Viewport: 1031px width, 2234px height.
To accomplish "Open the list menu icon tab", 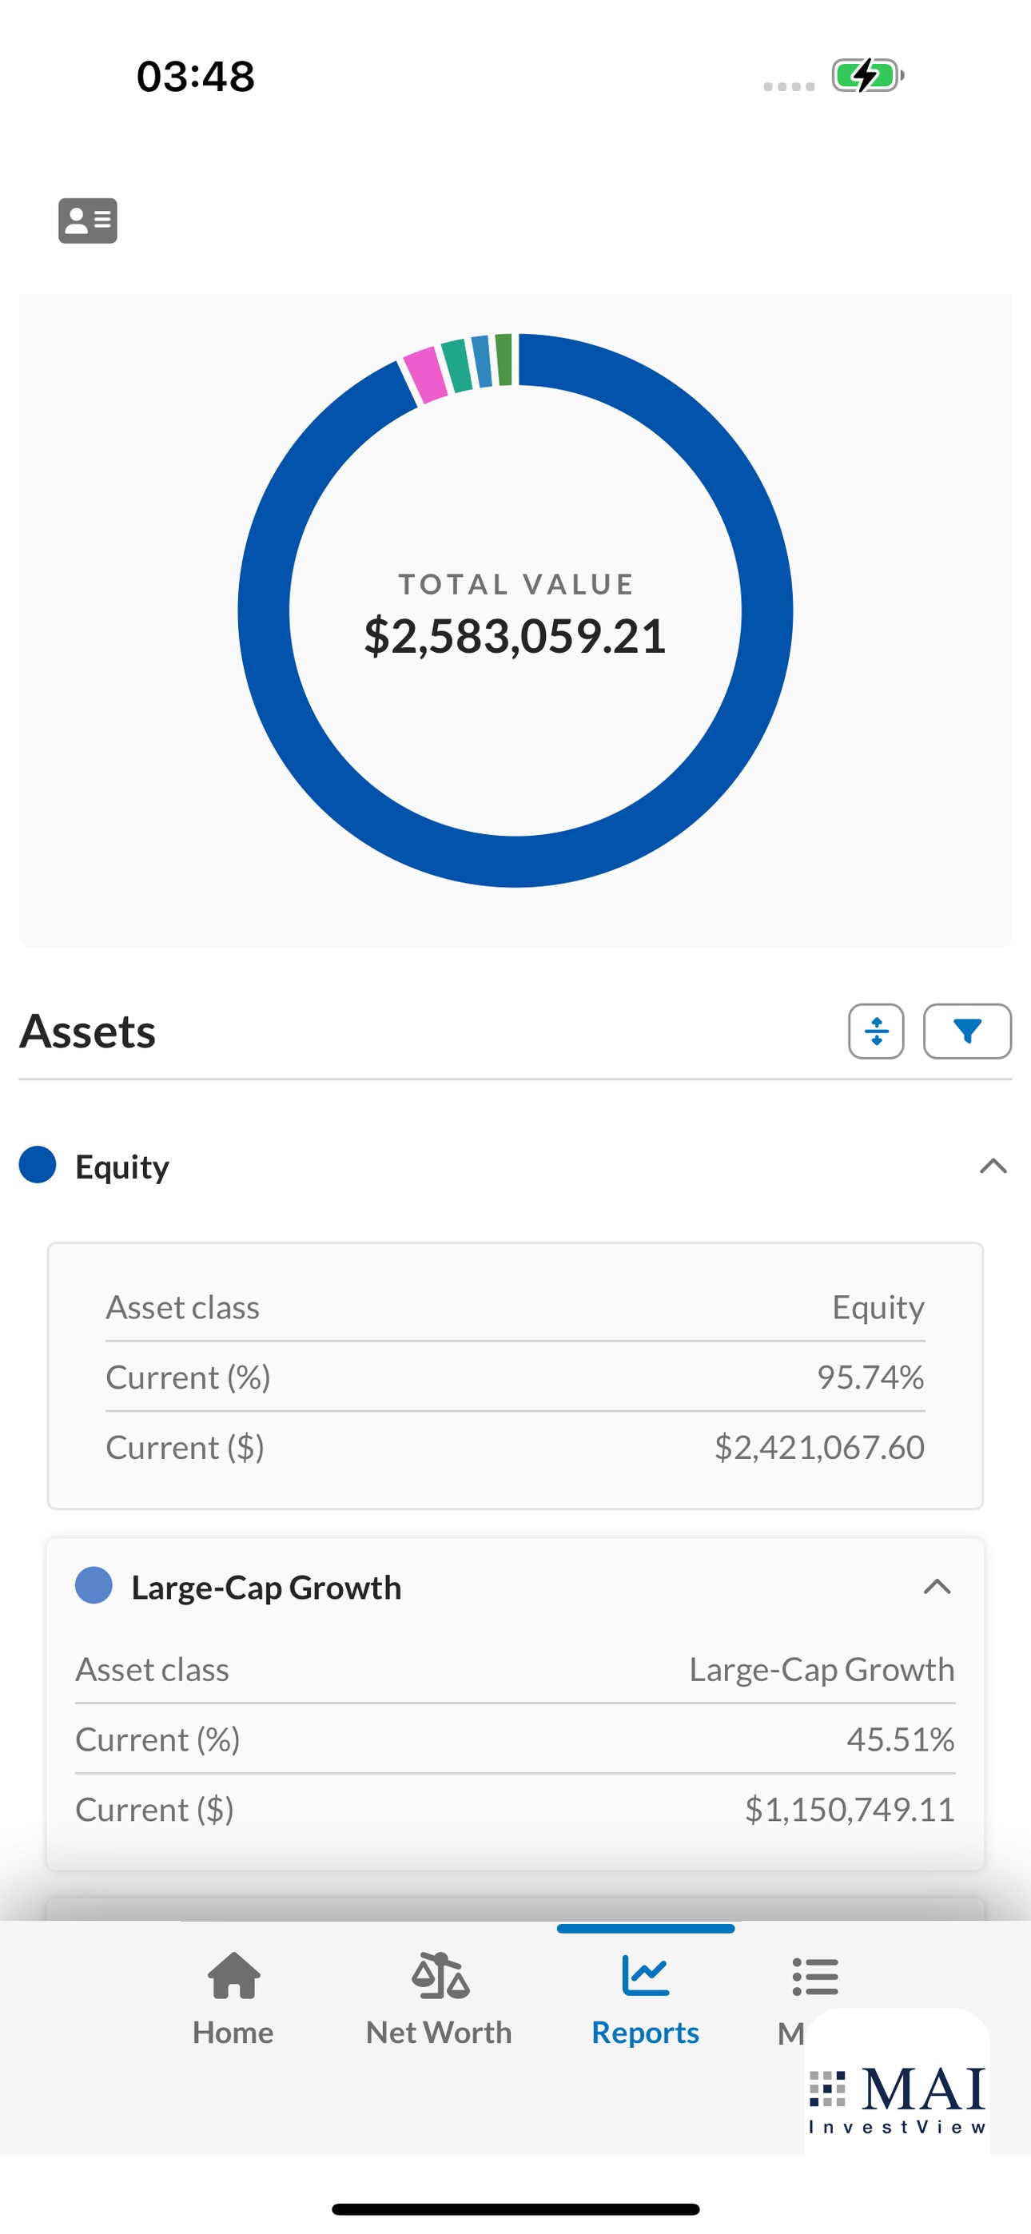I will click(815, 1977).
